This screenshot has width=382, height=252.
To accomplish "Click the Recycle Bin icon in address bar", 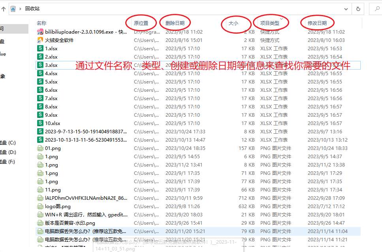I will [13, 9].
